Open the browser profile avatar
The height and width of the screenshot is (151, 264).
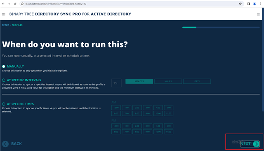coord(255,4)
